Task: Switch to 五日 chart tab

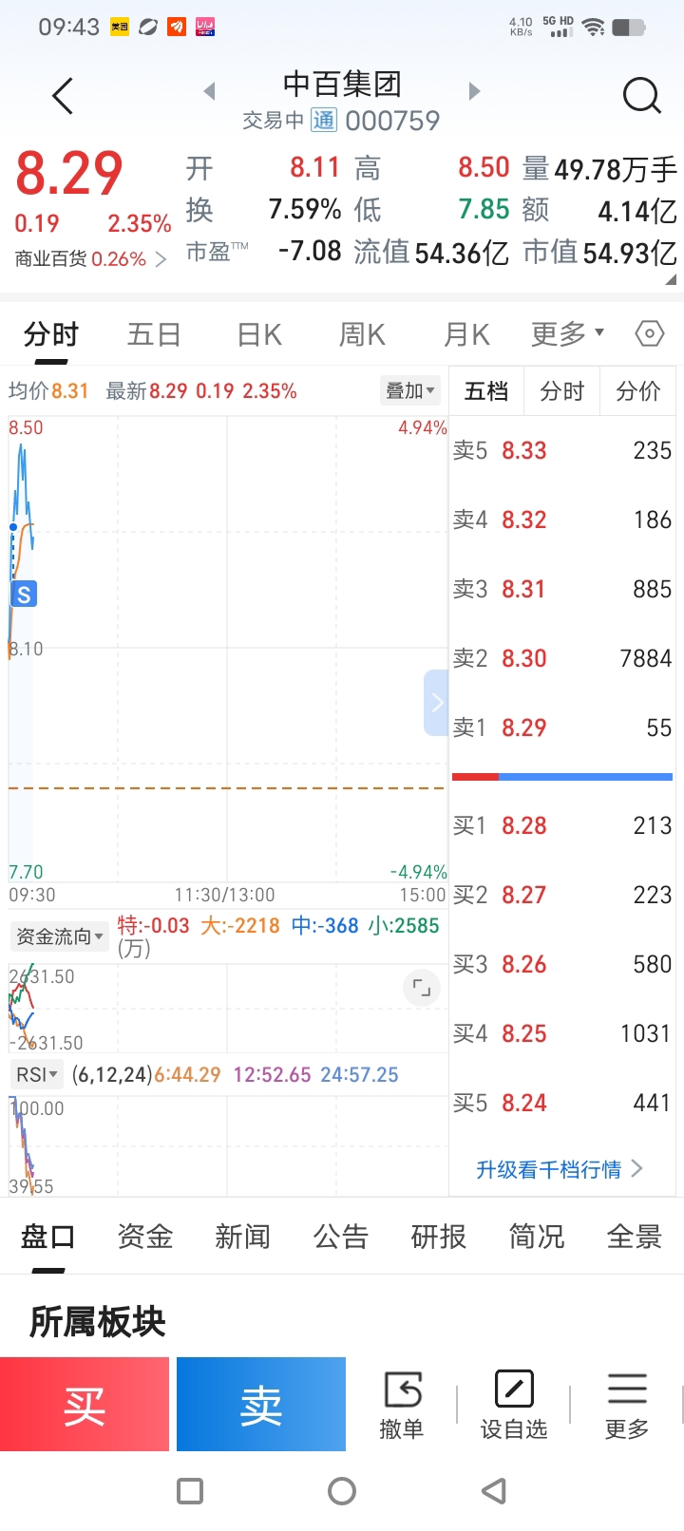Action: tap(154, 334)
